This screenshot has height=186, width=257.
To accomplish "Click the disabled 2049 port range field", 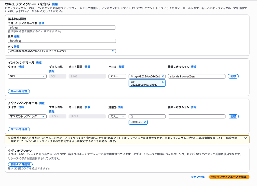I will tap(87, 76).
